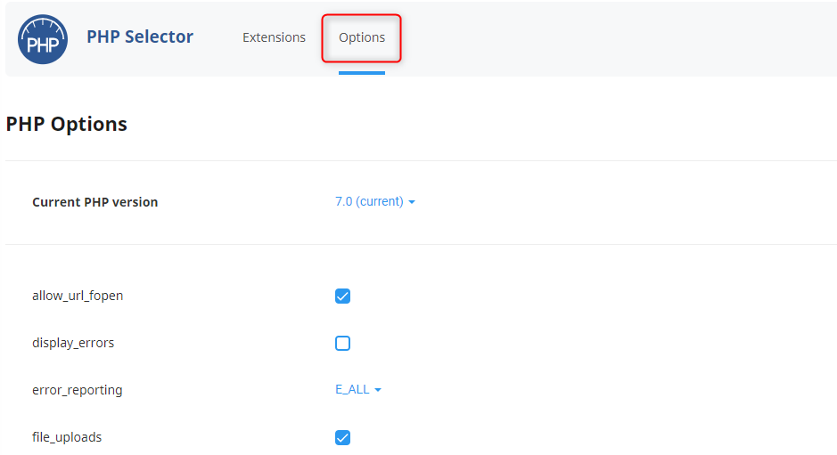Click the display_errors option label
The width and height of the screenshot is (837, 455).
tap(73, 343)
